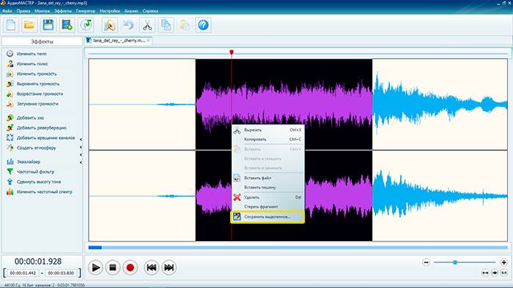Image resolution: width=513 pixels, height=288 pixels.
Task: Start recording with the red Record button
Action: (130, 268)
